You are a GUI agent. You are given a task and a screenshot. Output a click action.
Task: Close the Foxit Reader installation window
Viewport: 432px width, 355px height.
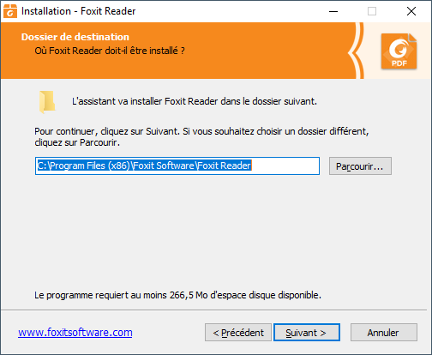click(411, 11)
